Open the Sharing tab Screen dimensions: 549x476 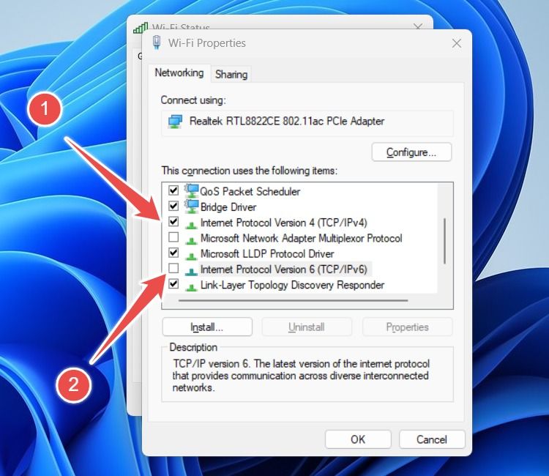pos(231,74)
